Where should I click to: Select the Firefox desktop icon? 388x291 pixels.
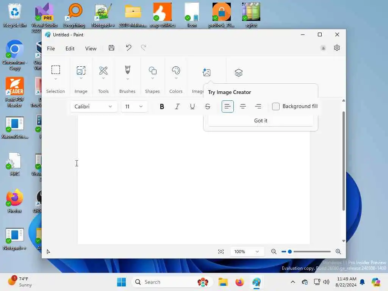pyautogui.click(x=15, y=201)
